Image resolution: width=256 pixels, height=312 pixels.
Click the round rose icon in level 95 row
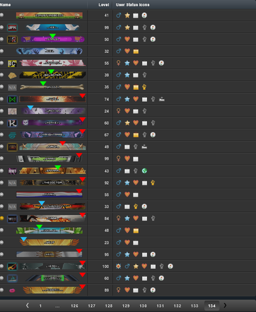point(153,254)
